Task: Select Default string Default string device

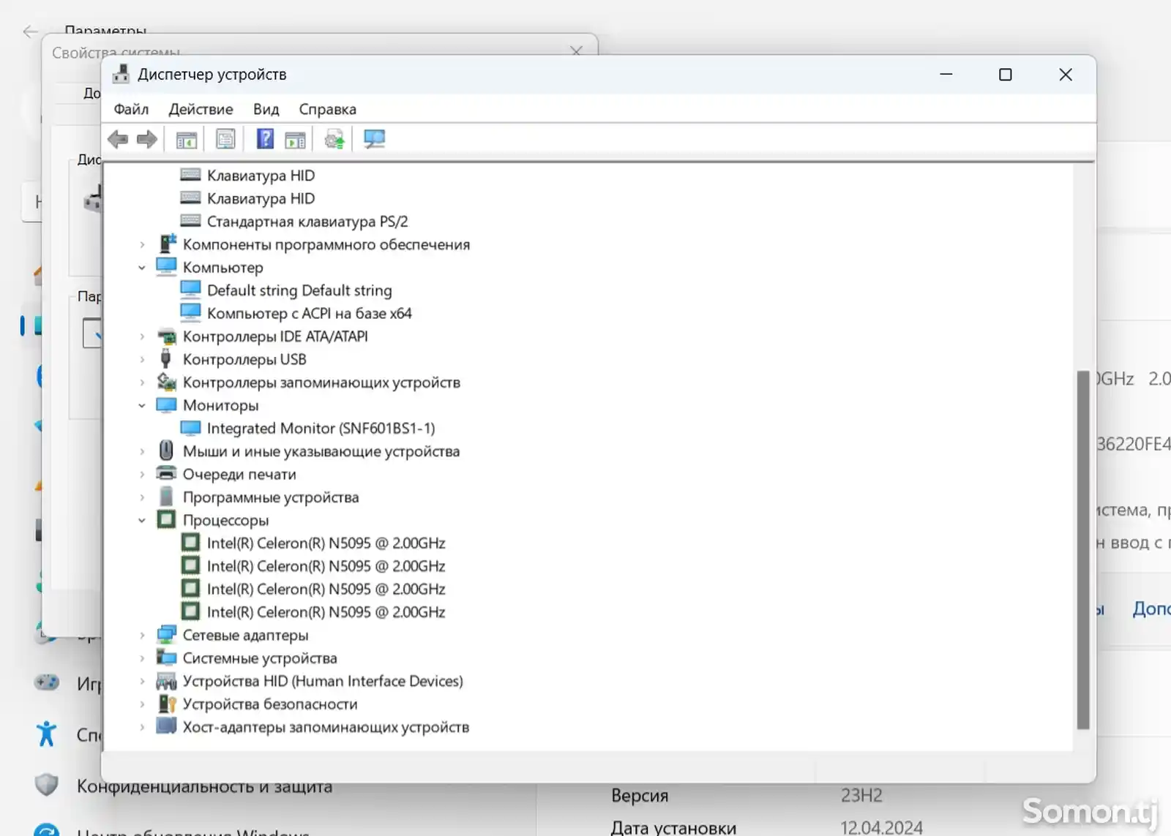Action: coord(299,290)
